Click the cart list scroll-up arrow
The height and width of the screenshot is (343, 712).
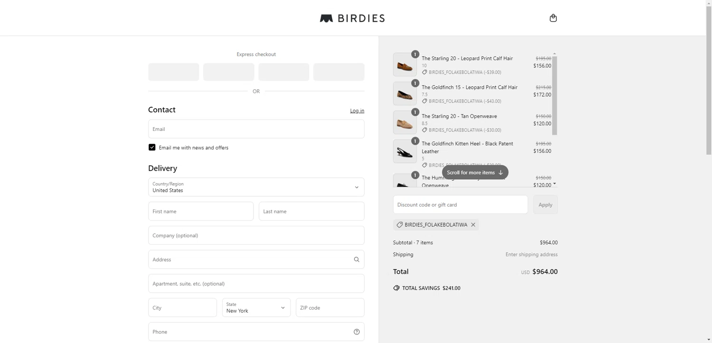point(554,54)
